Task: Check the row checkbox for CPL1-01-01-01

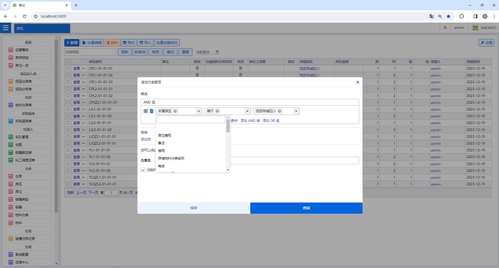Action: 68,68
